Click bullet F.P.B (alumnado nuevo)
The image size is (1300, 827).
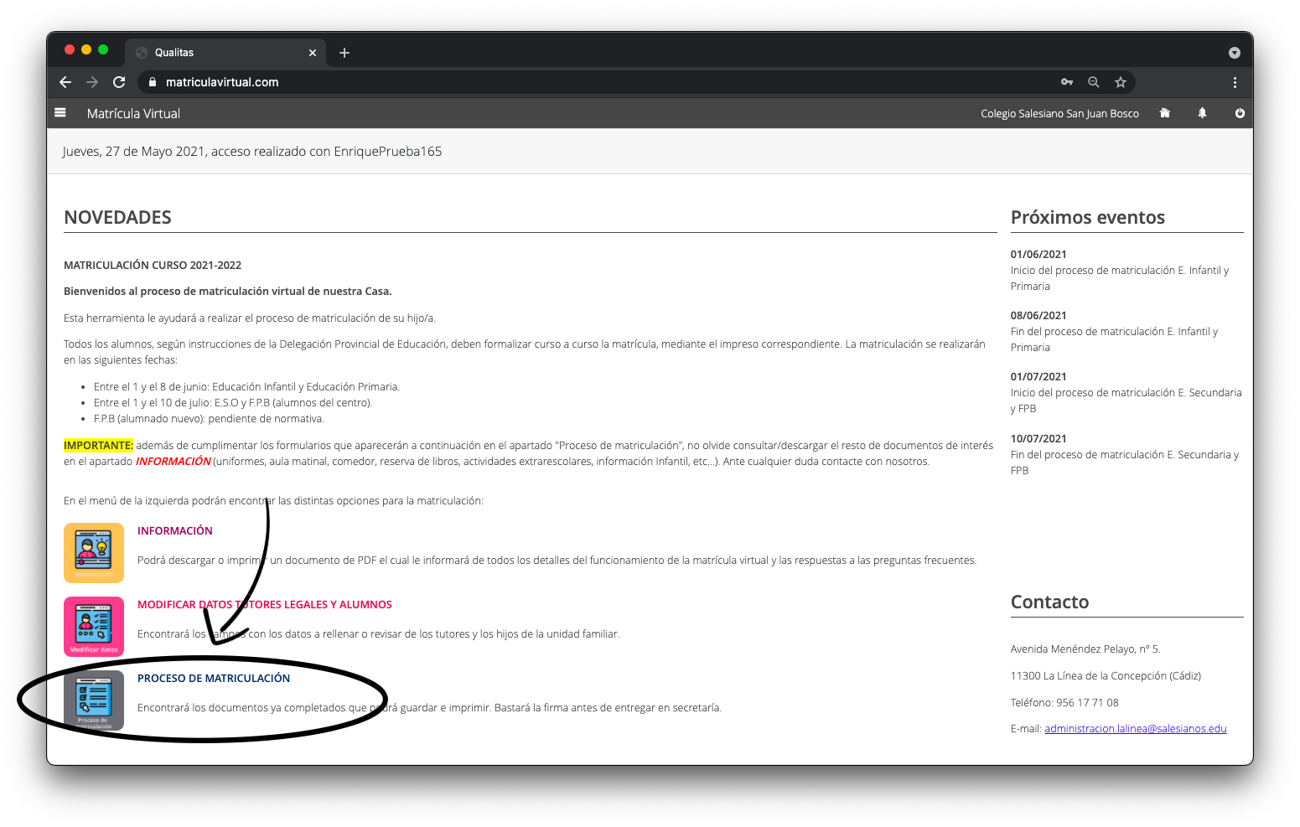209,418
